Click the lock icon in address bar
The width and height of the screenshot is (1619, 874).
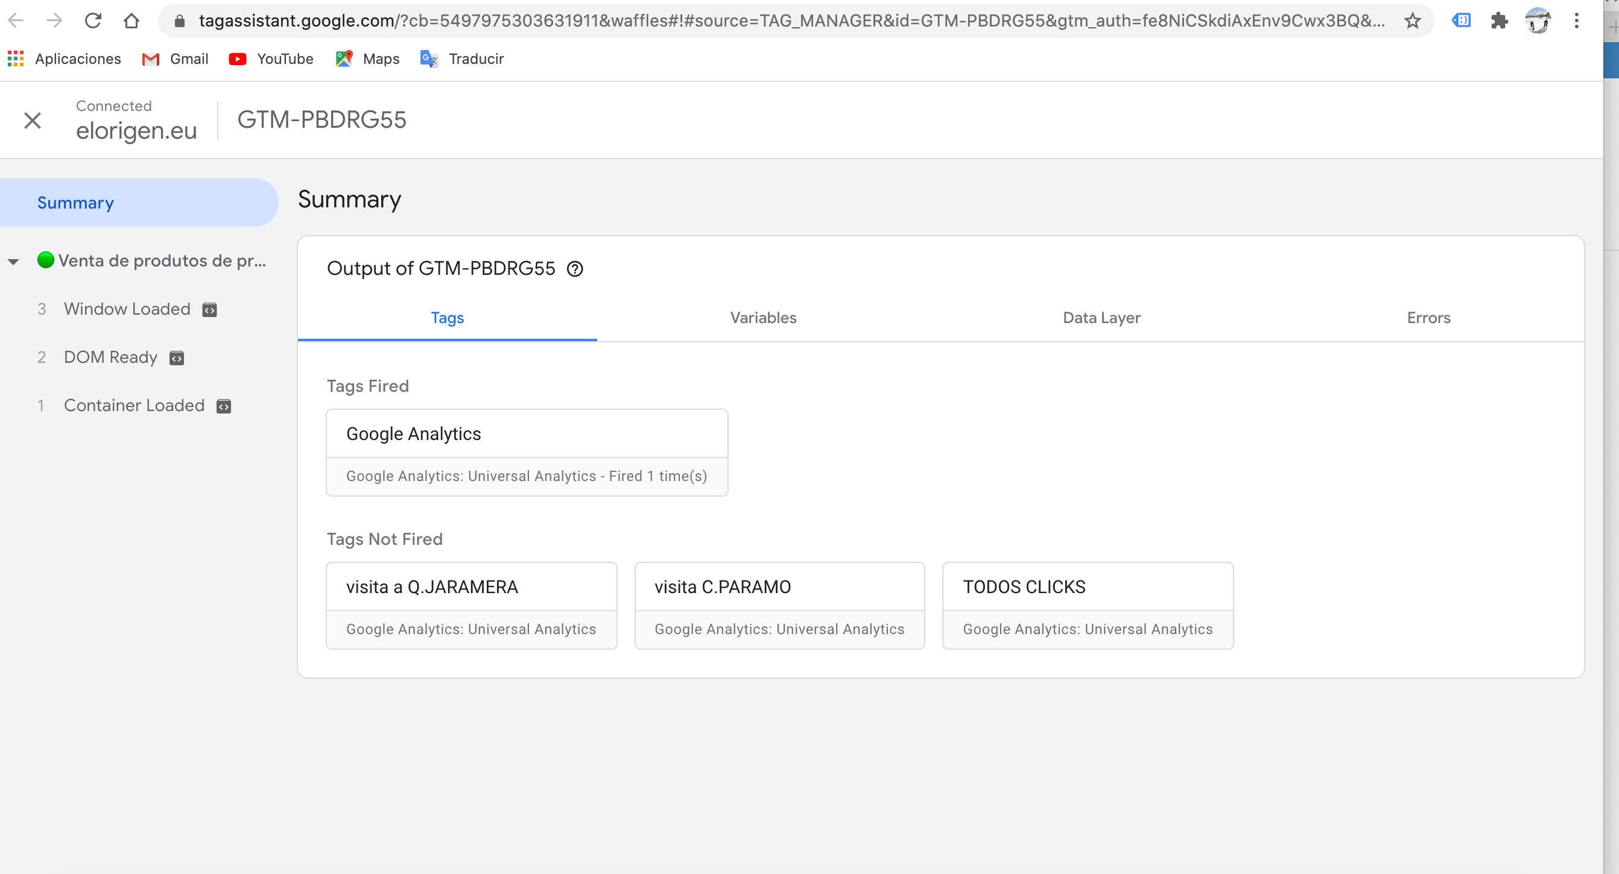(x=180, y=21)
